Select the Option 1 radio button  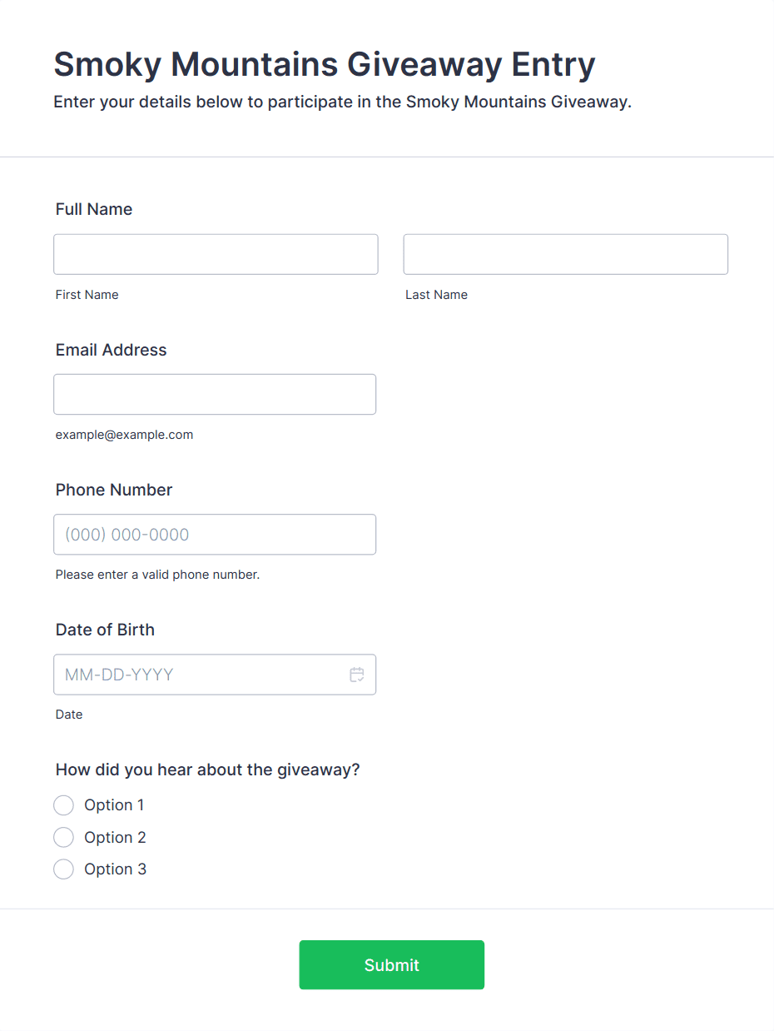(64, 805)
